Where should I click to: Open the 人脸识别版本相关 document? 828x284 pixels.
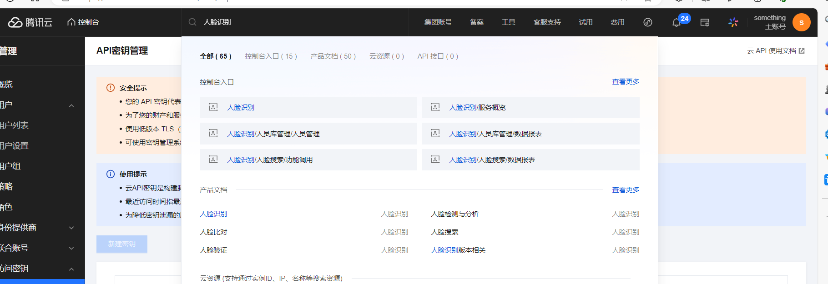[x=458, y=250]
